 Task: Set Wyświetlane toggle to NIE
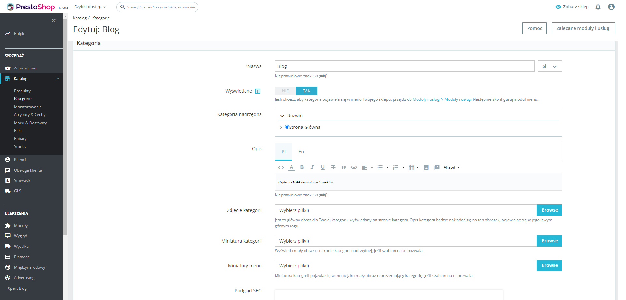[x=285, y=91]
